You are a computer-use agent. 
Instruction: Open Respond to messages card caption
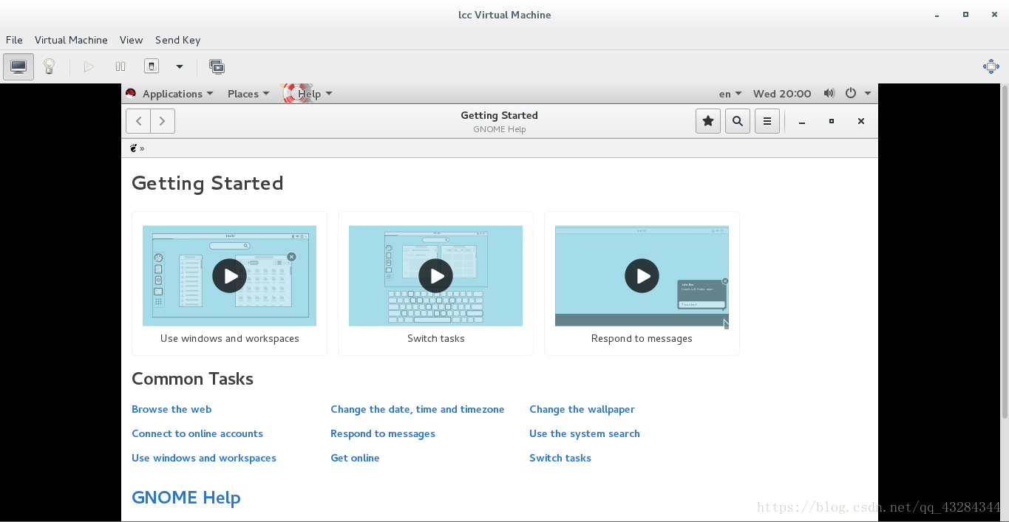(642, 339)
